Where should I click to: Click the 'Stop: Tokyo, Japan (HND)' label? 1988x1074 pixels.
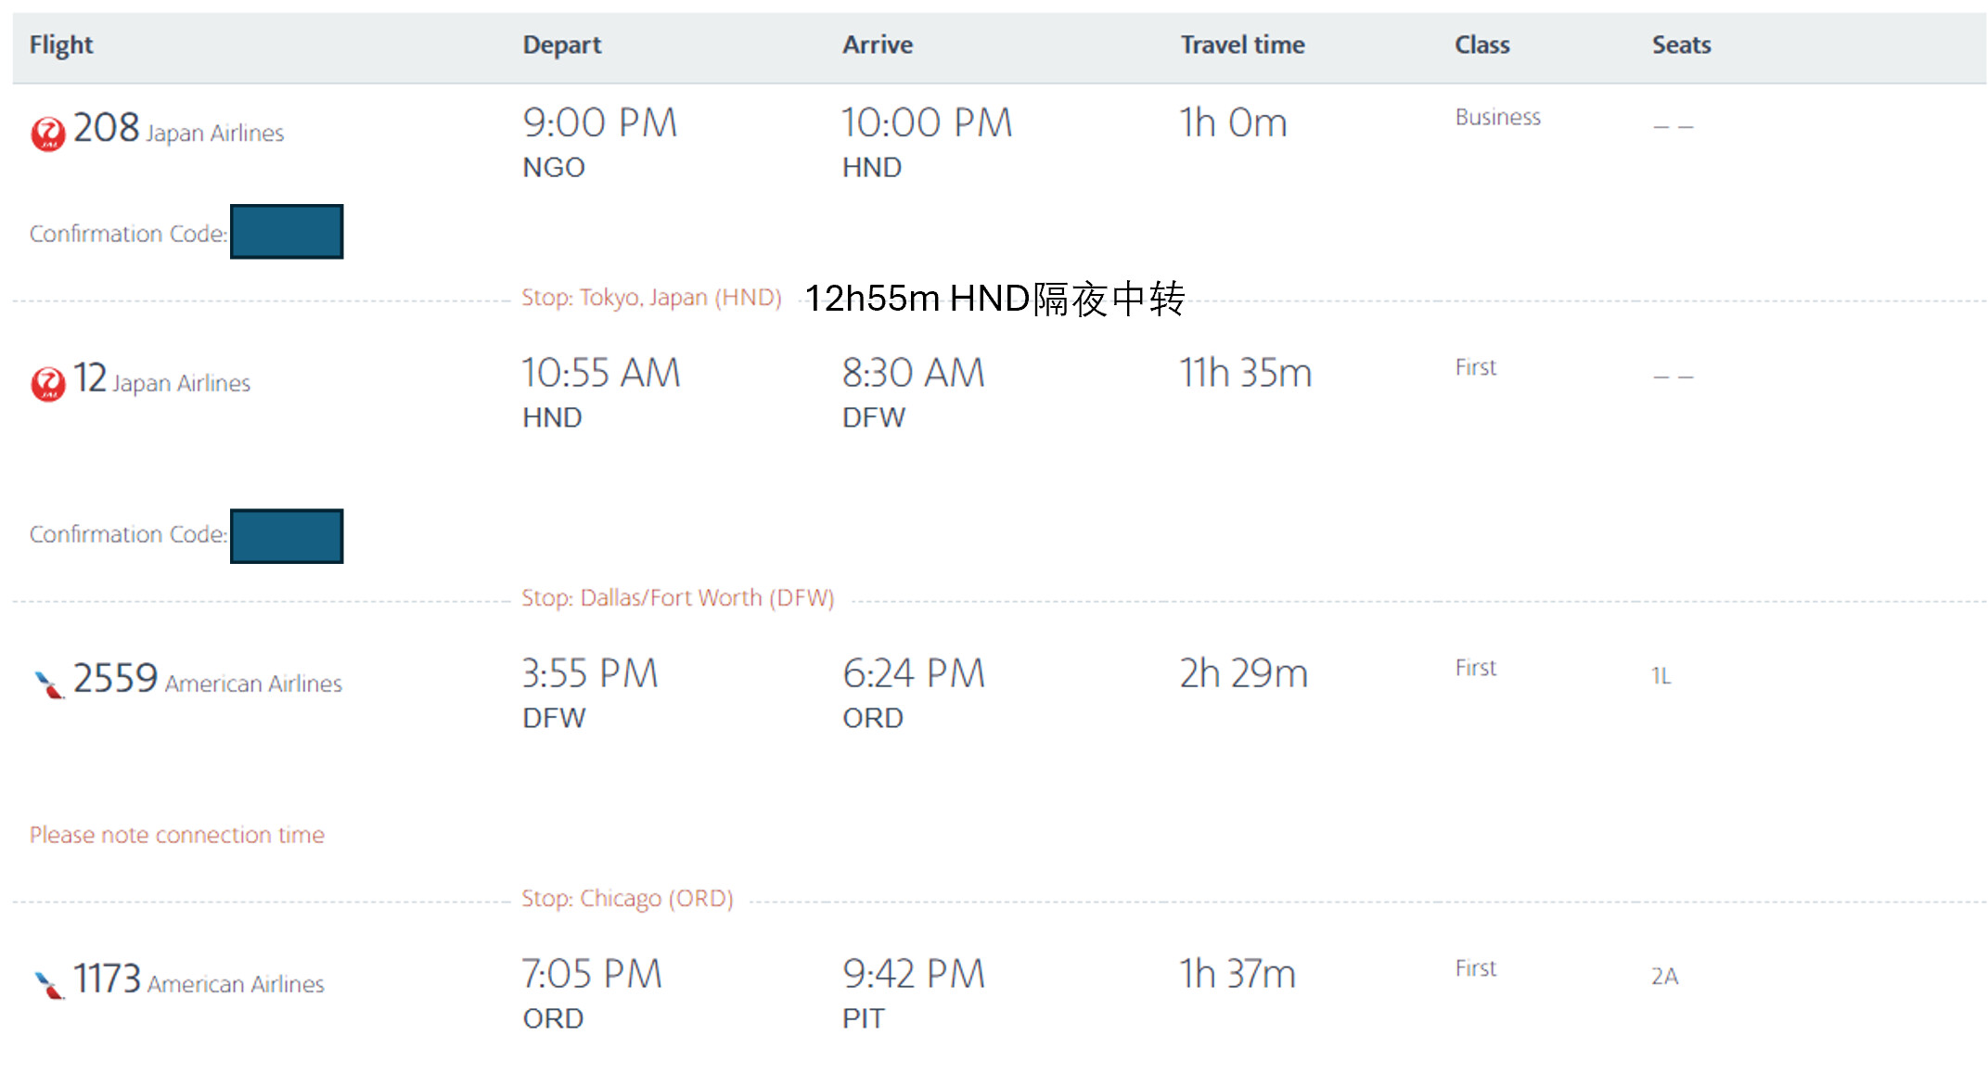[651, 298]
